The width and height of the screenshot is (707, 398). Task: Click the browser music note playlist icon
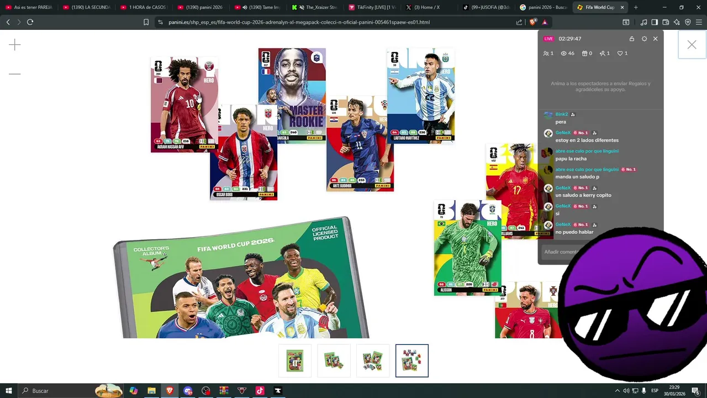point(643,22)
